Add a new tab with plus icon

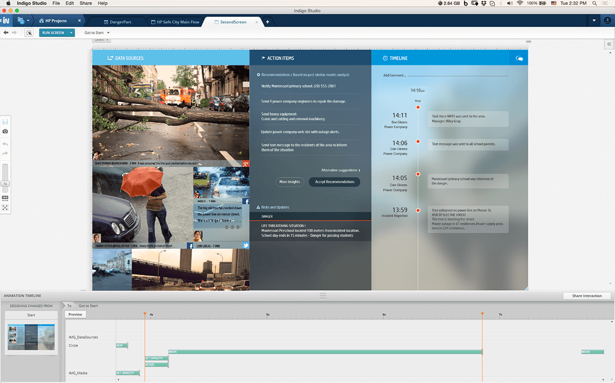pos(268,22)
